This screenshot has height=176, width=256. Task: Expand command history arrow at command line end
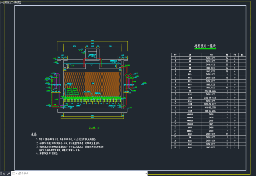coord(146,174)
